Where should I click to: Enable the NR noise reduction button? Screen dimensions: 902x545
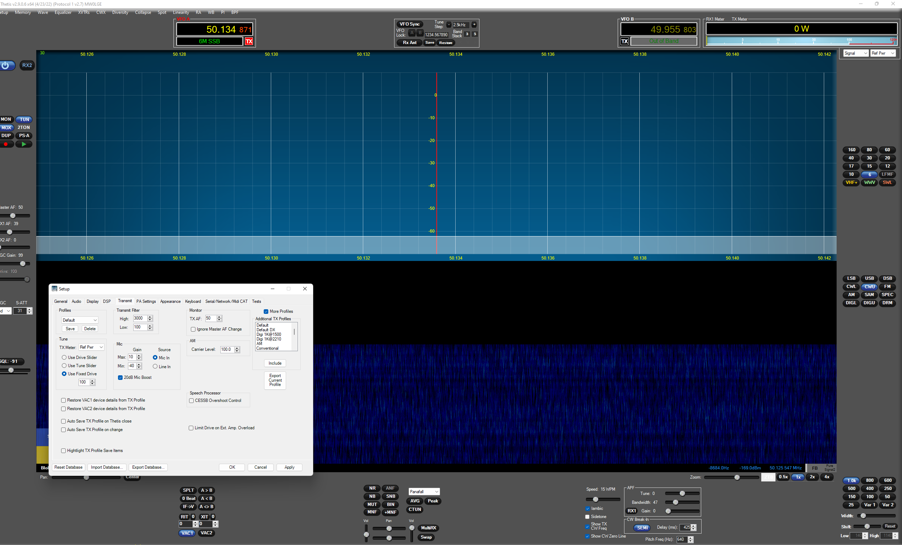pos(372,488)
